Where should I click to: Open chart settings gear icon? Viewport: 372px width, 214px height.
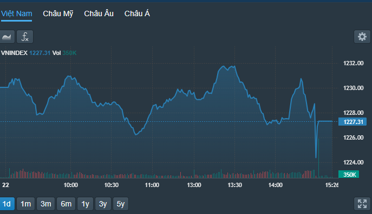click(362, 37)
